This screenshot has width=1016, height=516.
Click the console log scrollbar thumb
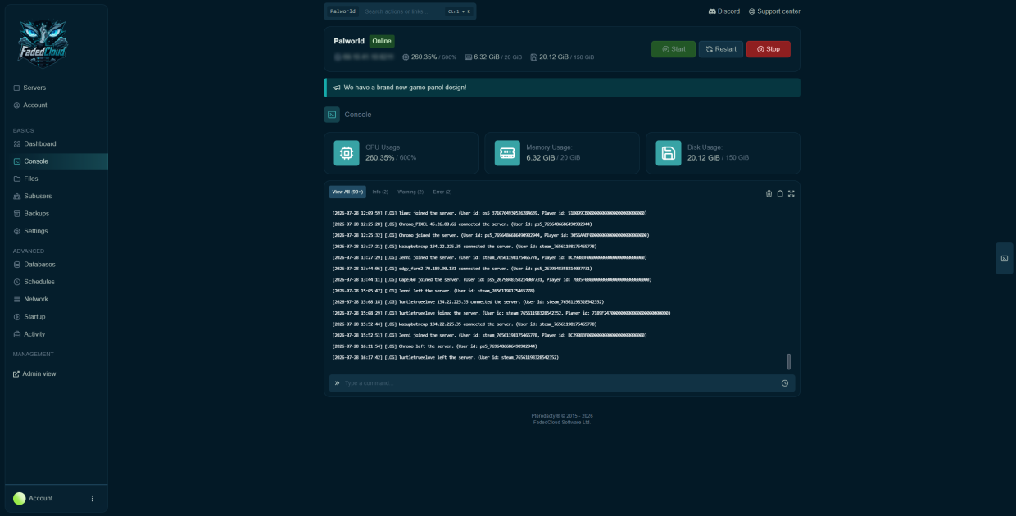pos(789,362)
